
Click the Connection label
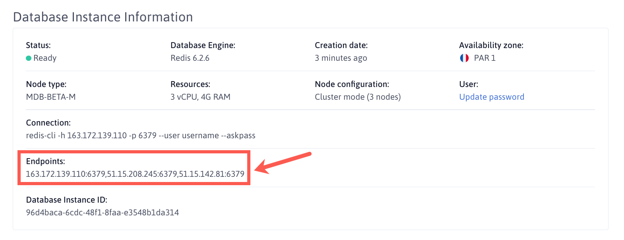(48, 123)
